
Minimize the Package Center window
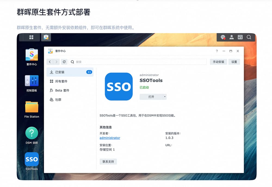[224, 51]
